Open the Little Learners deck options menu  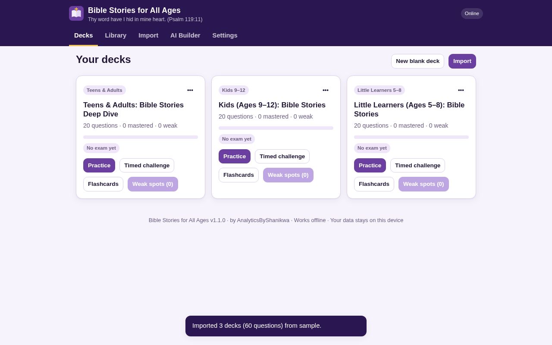[461, 90]
